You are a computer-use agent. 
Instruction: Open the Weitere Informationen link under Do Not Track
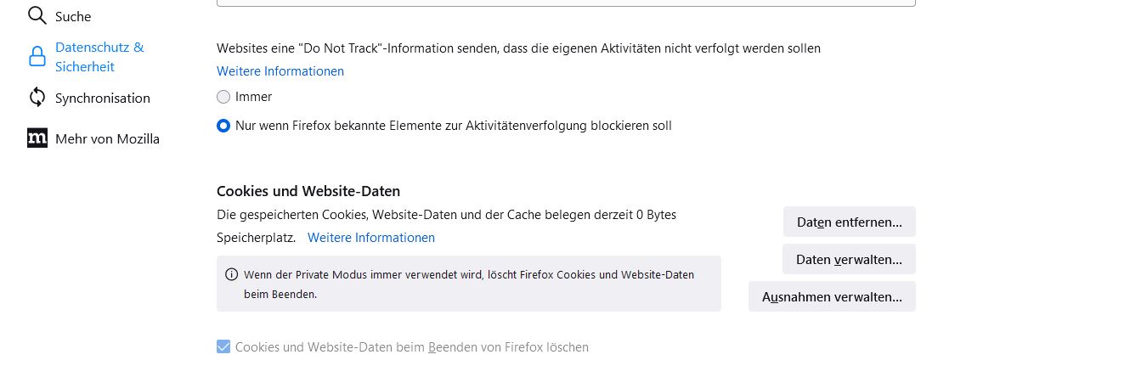[280, 71]
